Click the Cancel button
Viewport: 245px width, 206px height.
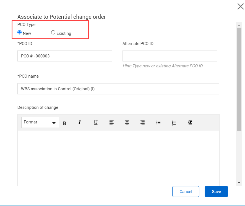(186, 191)
